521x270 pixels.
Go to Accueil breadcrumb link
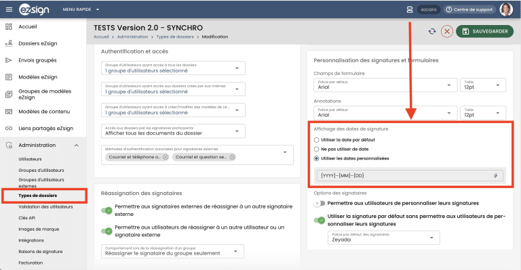[x=101, y=37]
